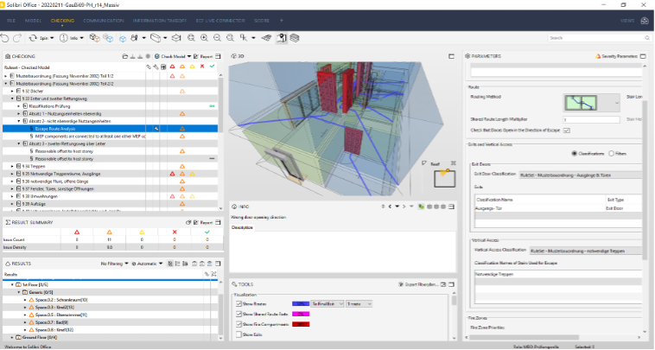Enable the Show Exits checkbox
The height and width of the screenshot is (350, 655).
point(238,334)
